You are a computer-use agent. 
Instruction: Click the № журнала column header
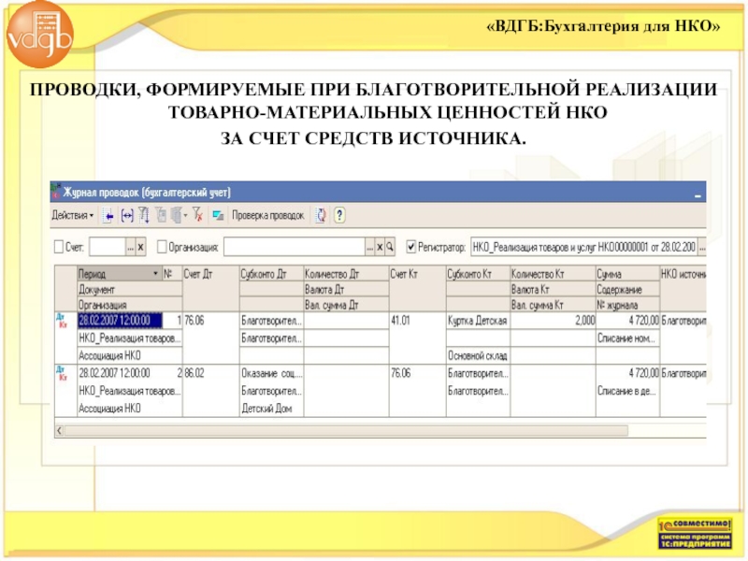tap(627, 305)
